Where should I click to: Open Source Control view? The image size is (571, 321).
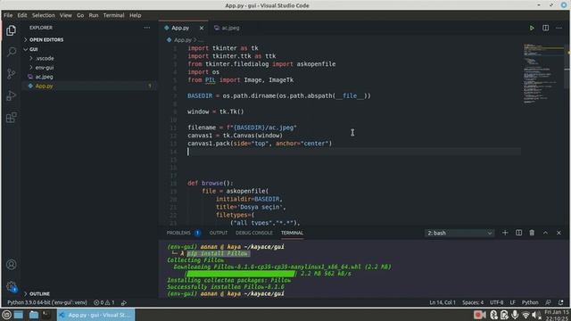(12, 73)
